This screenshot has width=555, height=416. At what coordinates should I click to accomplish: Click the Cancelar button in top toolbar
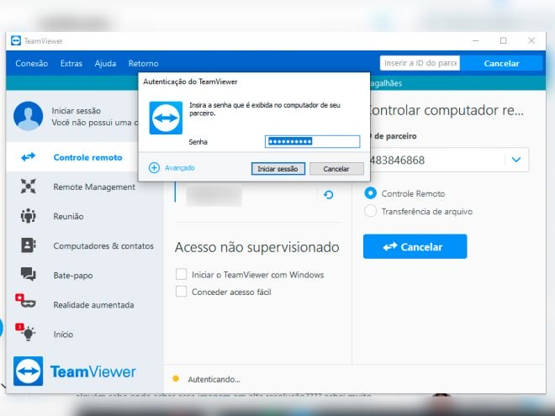501,63
